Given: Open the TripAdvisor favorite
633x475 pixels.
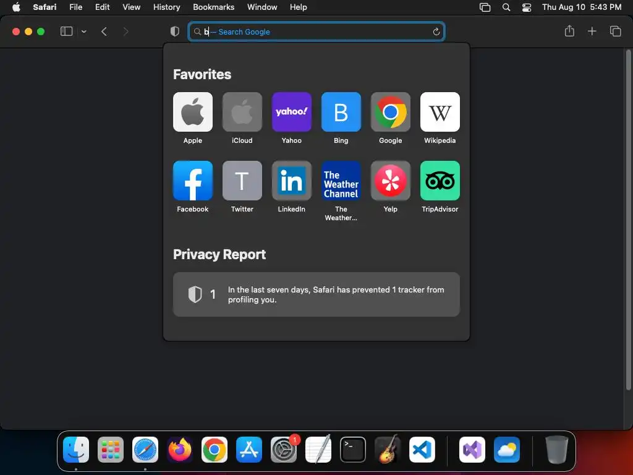Looking at the screenshot, I should [x=440, y=181].
